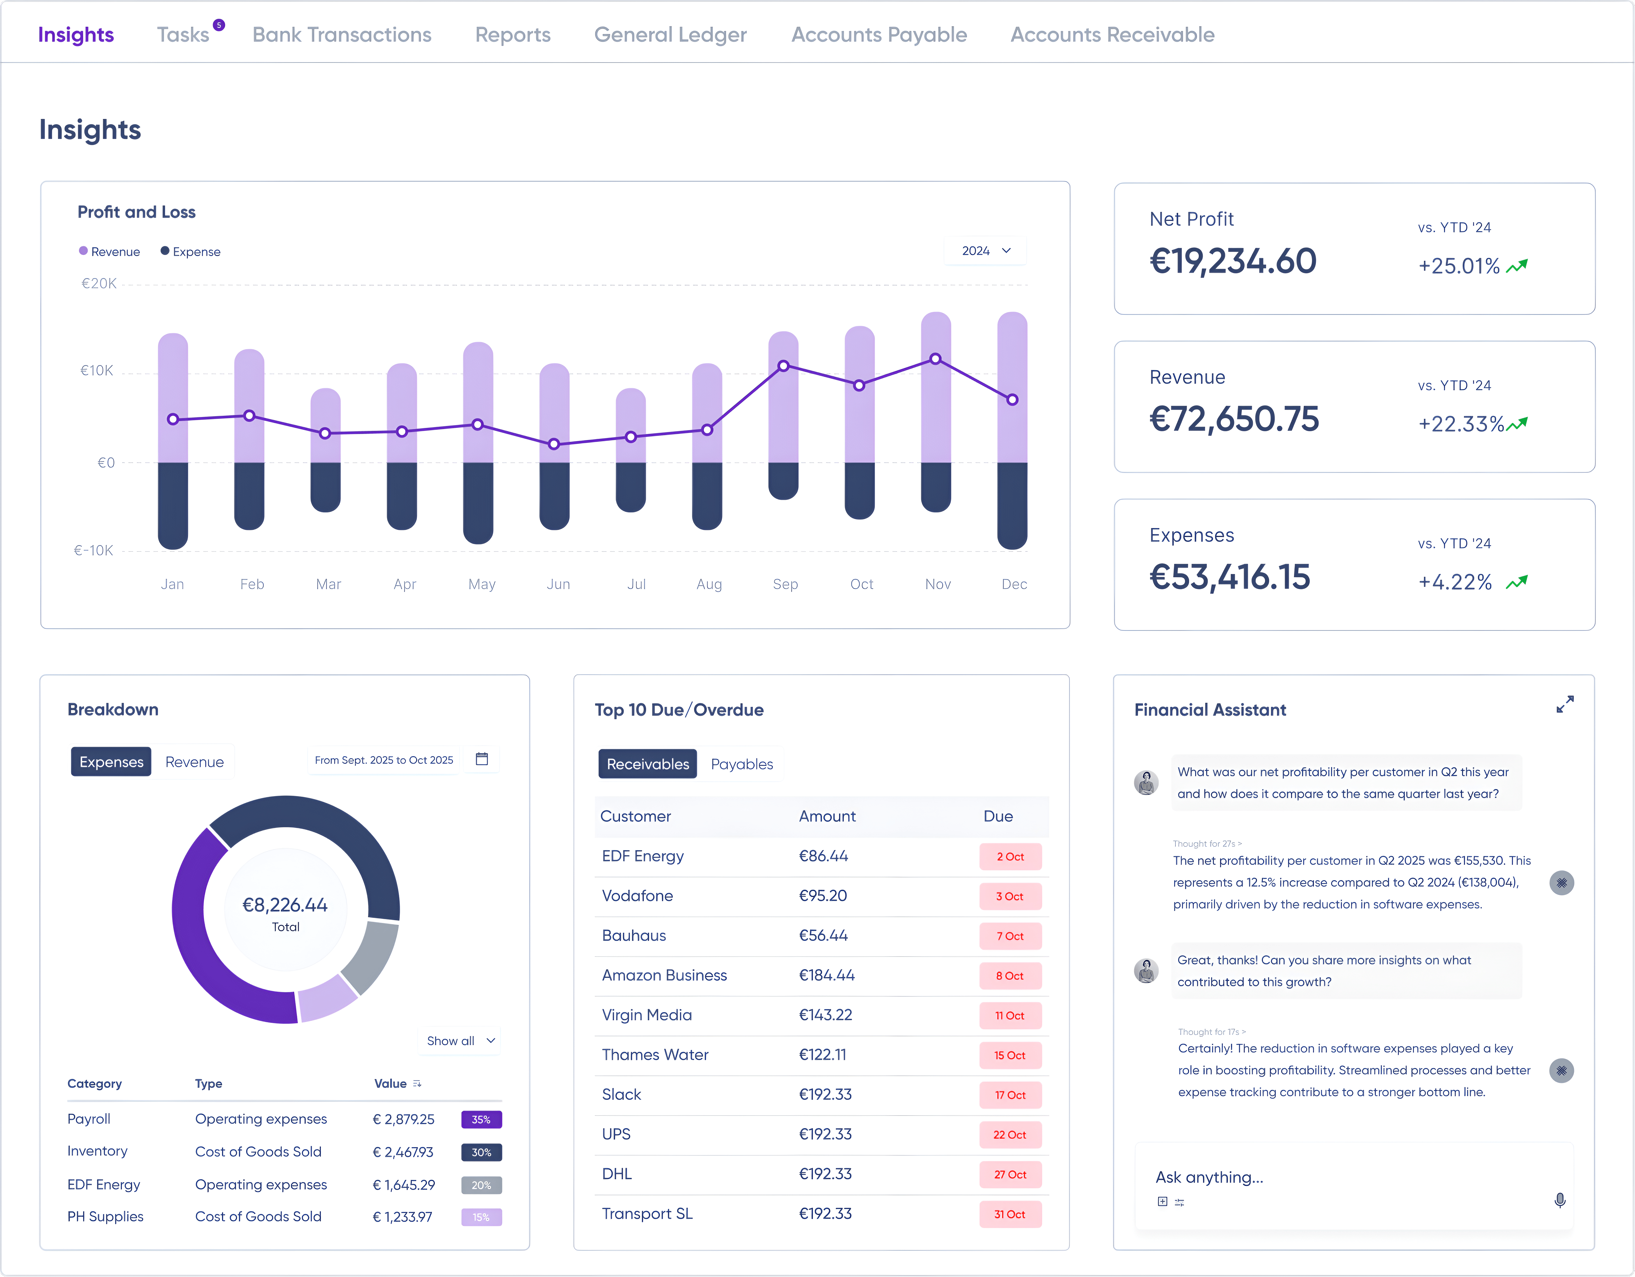This screenshot has width=1635, height=1277.
Task: Click the Payroll 35% progress badge
Action: tap(481, 1119)
